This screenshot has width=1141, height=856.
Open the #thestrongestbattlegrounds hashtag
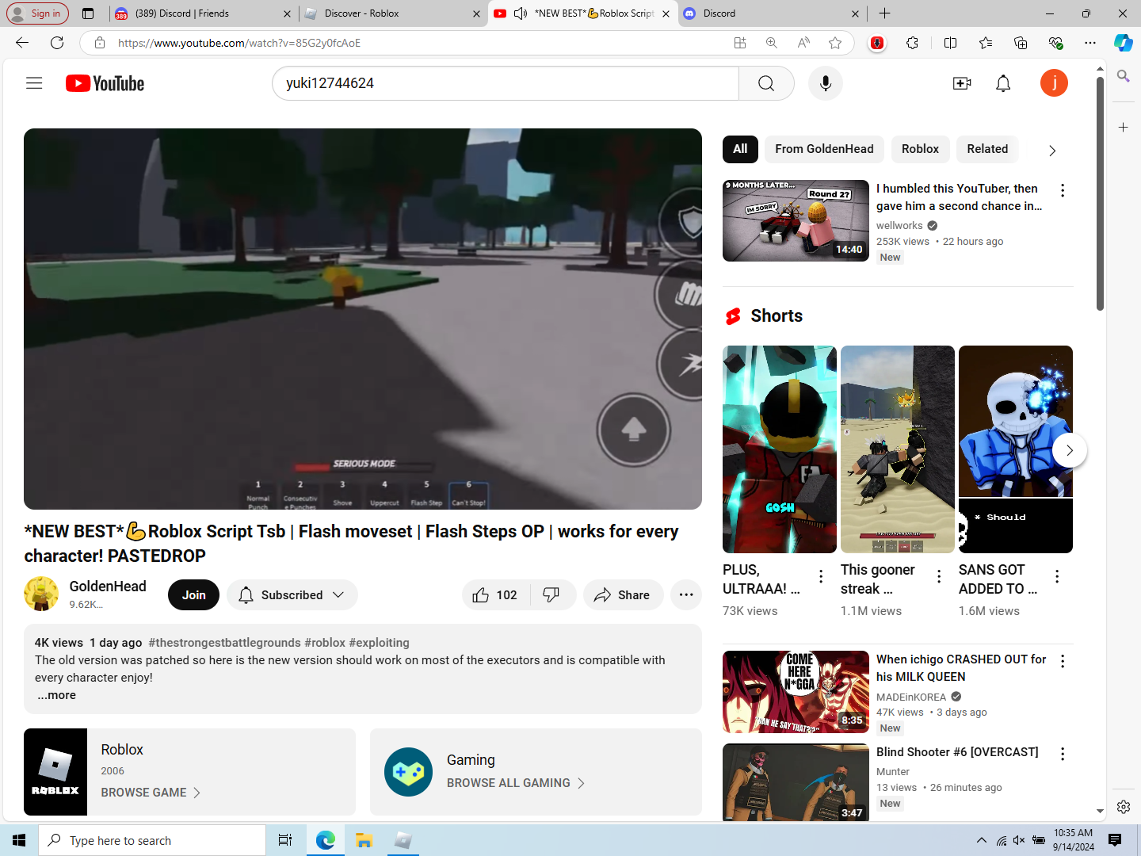[x=225, y=643]
